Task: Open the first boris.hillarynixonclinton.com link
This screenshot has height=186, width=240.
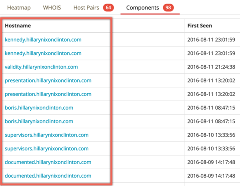Action: (x=39, y=108)
